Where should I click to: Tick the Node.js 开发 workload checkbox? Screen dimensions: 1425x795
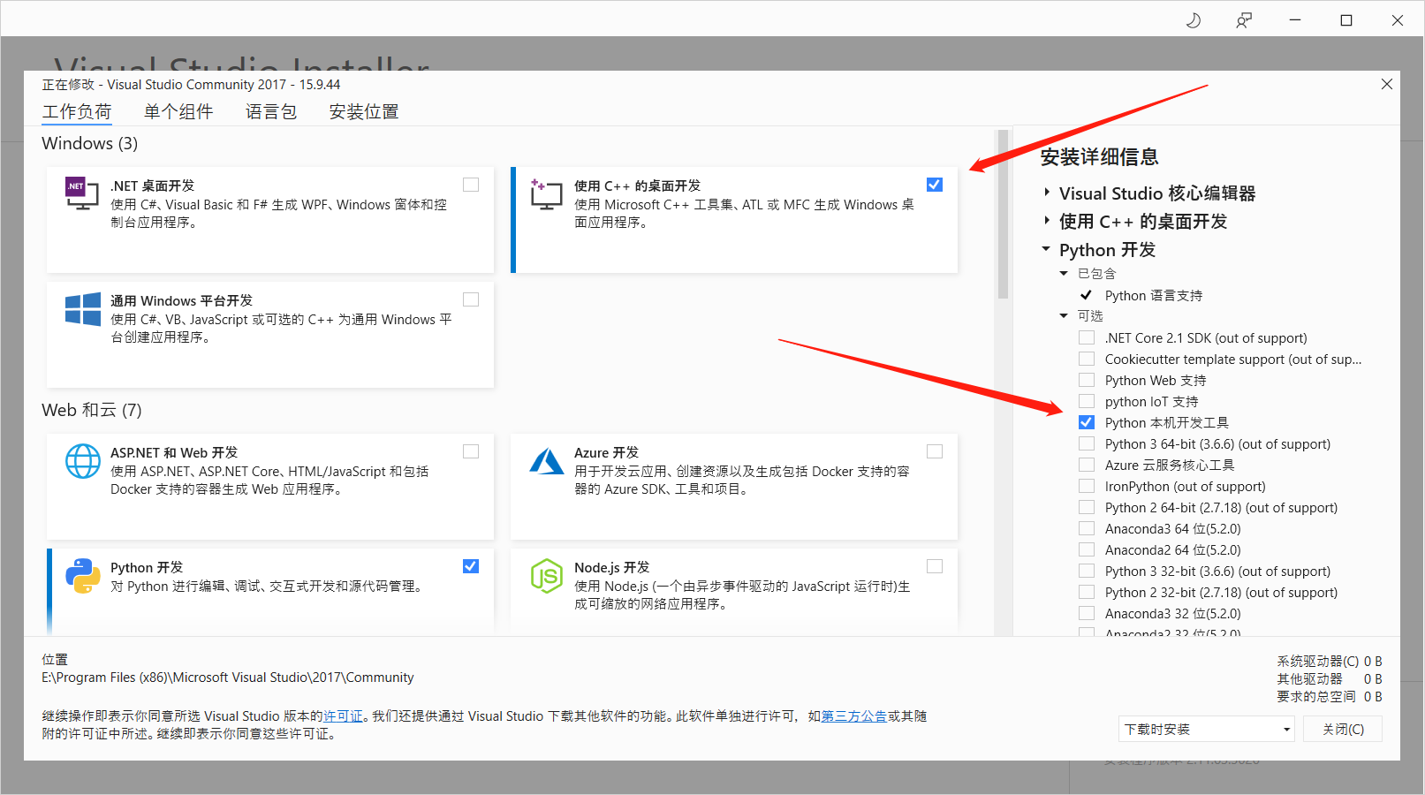[x=935, y=566]
